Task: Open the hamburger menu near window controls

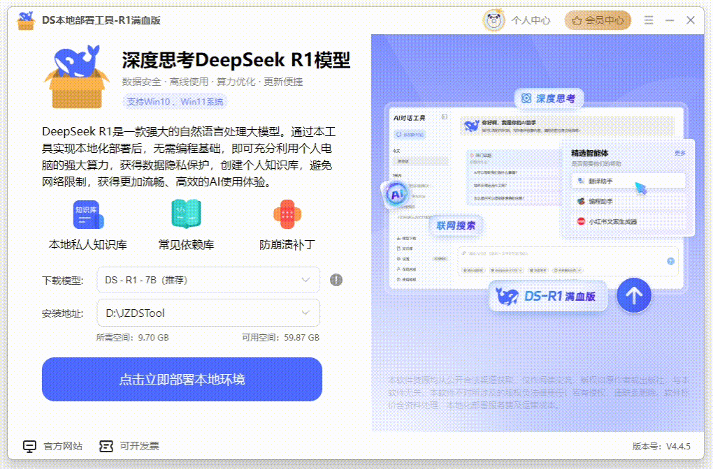Action: (649, 20)
